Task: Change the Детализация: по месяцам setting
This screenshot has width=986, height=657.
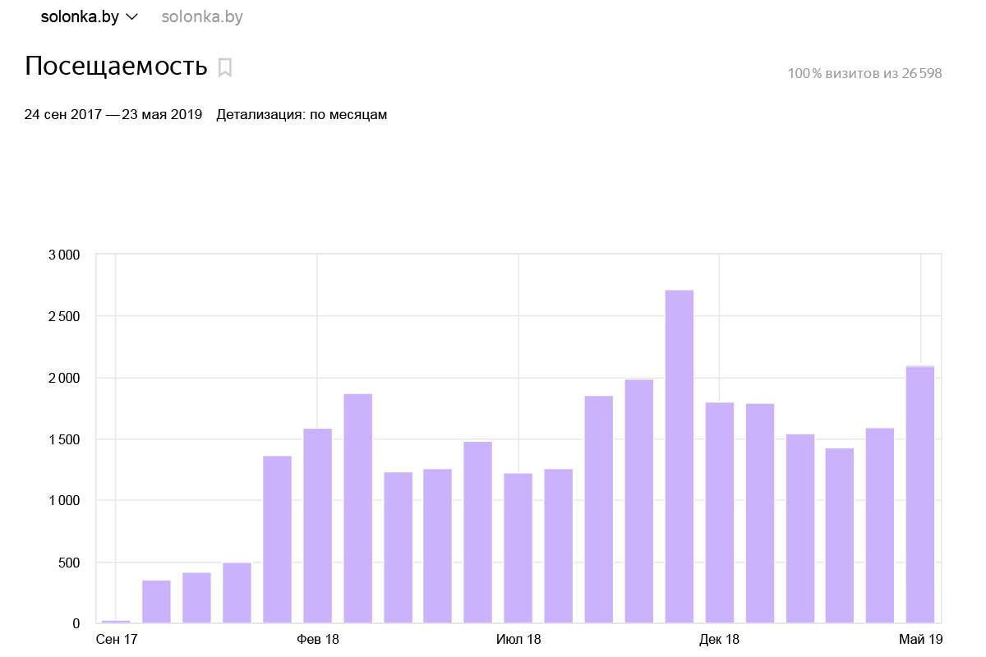Action: [x=302, y=115]
